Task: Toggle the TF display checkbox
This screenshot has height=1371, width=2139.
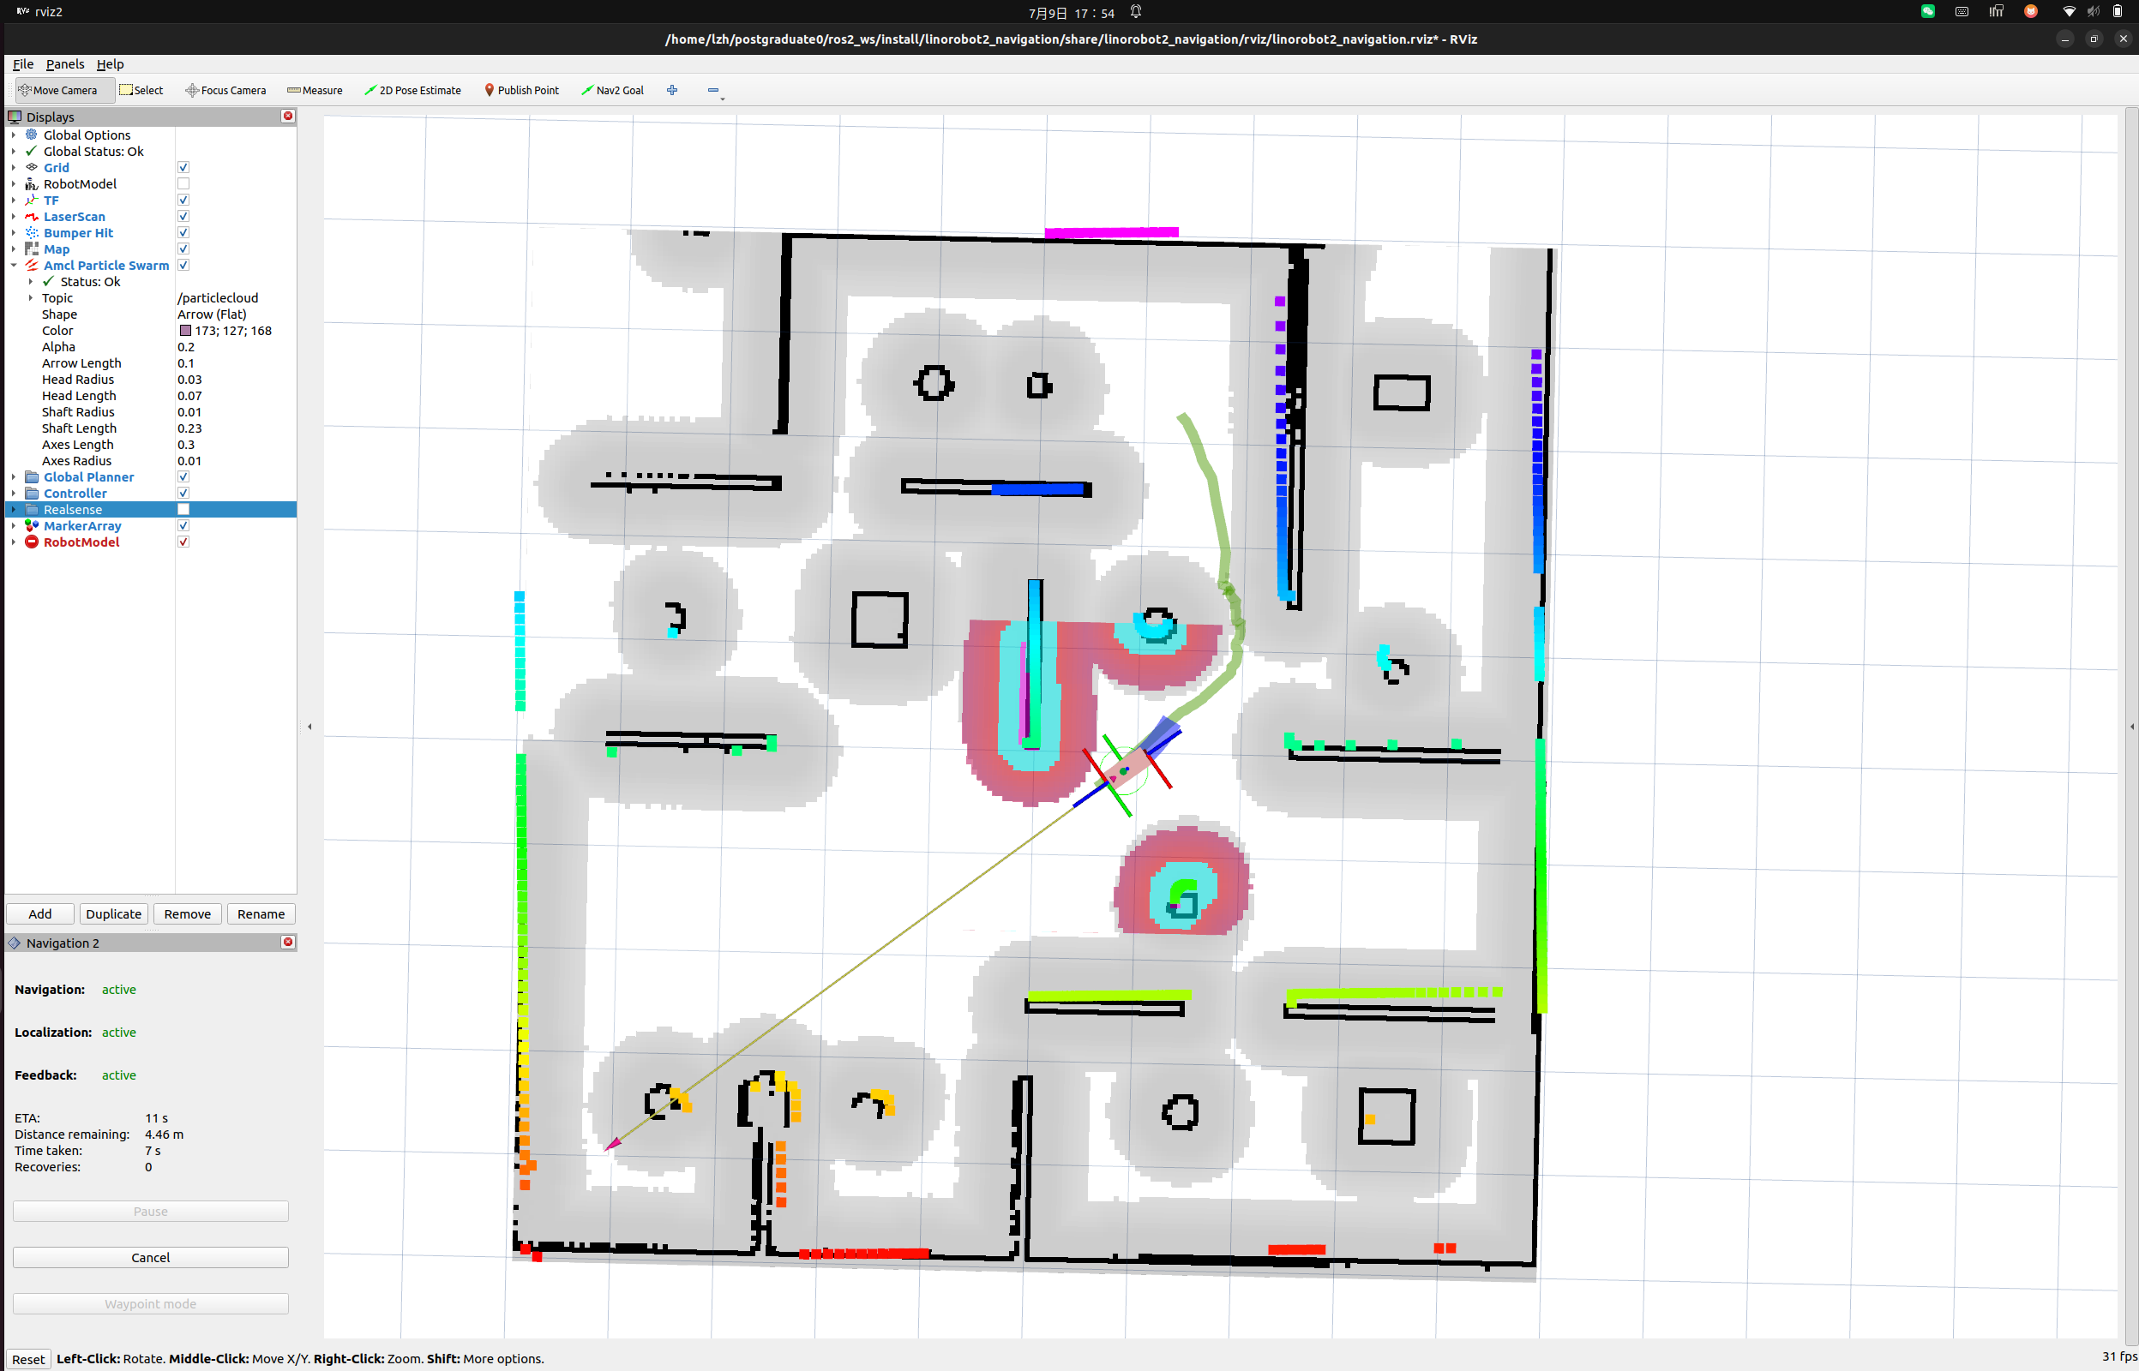Action: 183,201
